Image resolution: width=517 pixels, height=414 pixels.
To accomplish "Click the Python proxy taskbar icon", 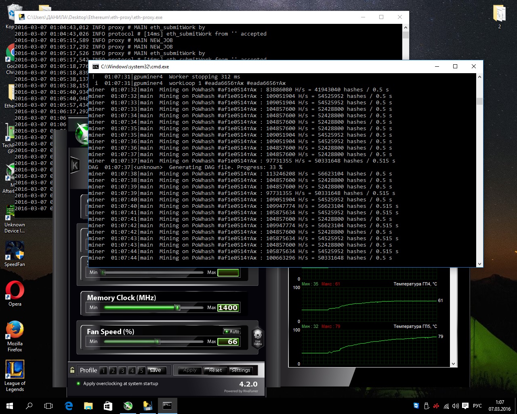I will pyautogui.click(x=147, y=406).
